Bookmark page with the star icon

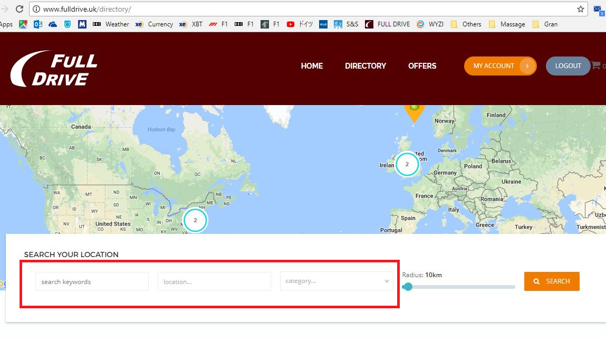click(x=580, y=9)
